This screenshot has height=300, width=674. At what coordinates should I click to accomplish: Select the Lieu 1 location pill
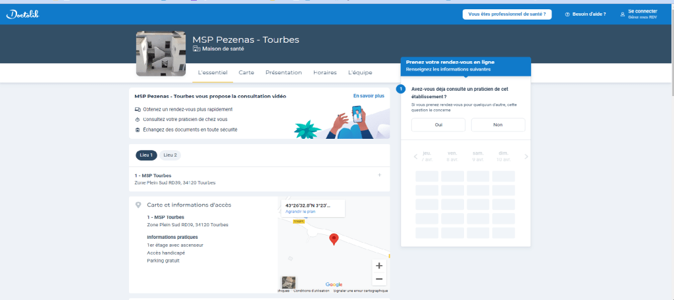[x=147, y=155]
